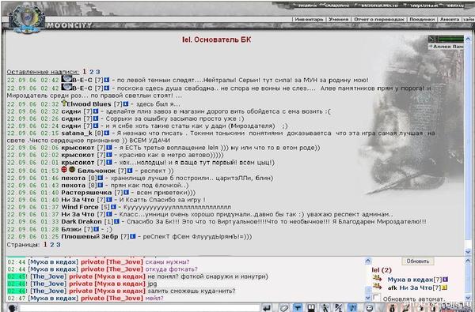Open the Поединки menu item
Screen dimensions: 475x312
(x=422, y=19)
